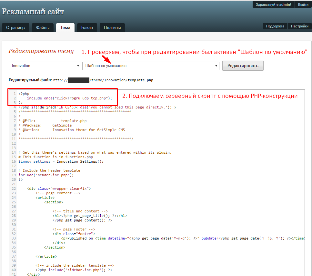Expand the Innovation theme dropdown
The height and width of the screenshot is (276, 312).
coord(45,66)
